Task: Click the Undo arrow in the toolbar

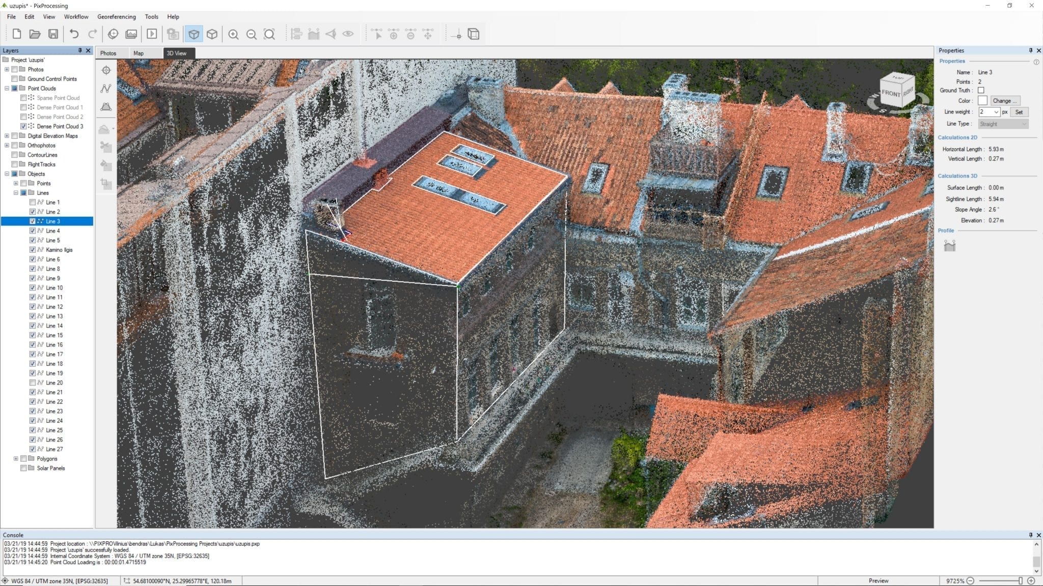Action: point(74,34)
